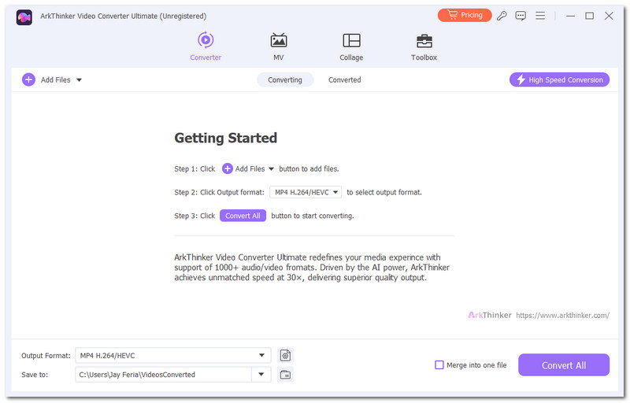630x403 pixels.
Task: Click the plus icon in Step 1
Action: pyautogui.click(x=228, y=168)
